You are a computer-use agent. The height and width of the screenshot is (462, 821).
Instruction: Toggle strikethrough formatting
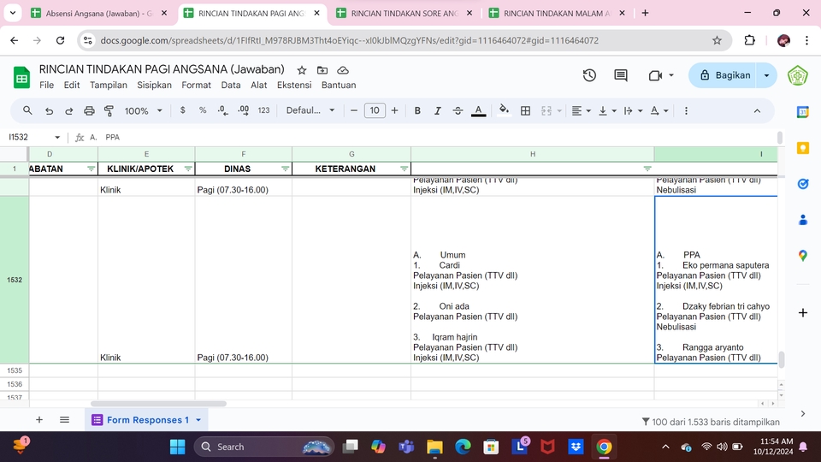click(458, 110)
